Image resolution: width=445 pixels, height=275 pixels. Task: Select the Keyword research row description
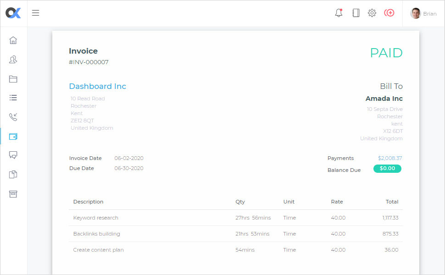pos(95,218)
